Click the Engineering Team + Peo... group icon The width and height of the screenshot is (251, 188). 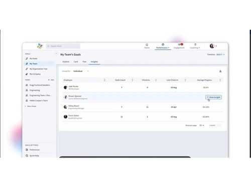[x=27, y=95]
